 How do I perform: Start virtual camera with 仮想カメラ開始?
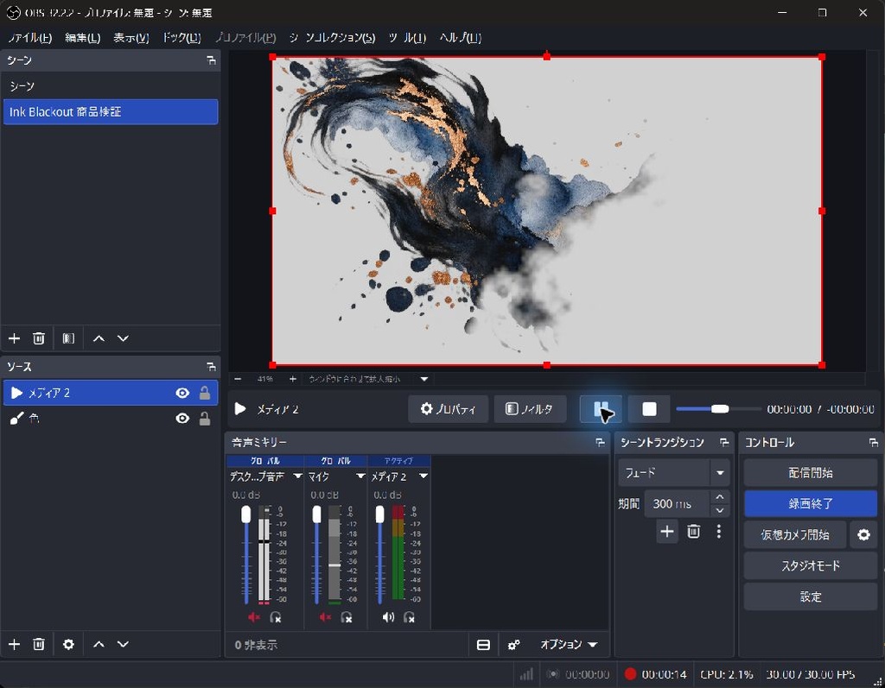coord(795,534)
